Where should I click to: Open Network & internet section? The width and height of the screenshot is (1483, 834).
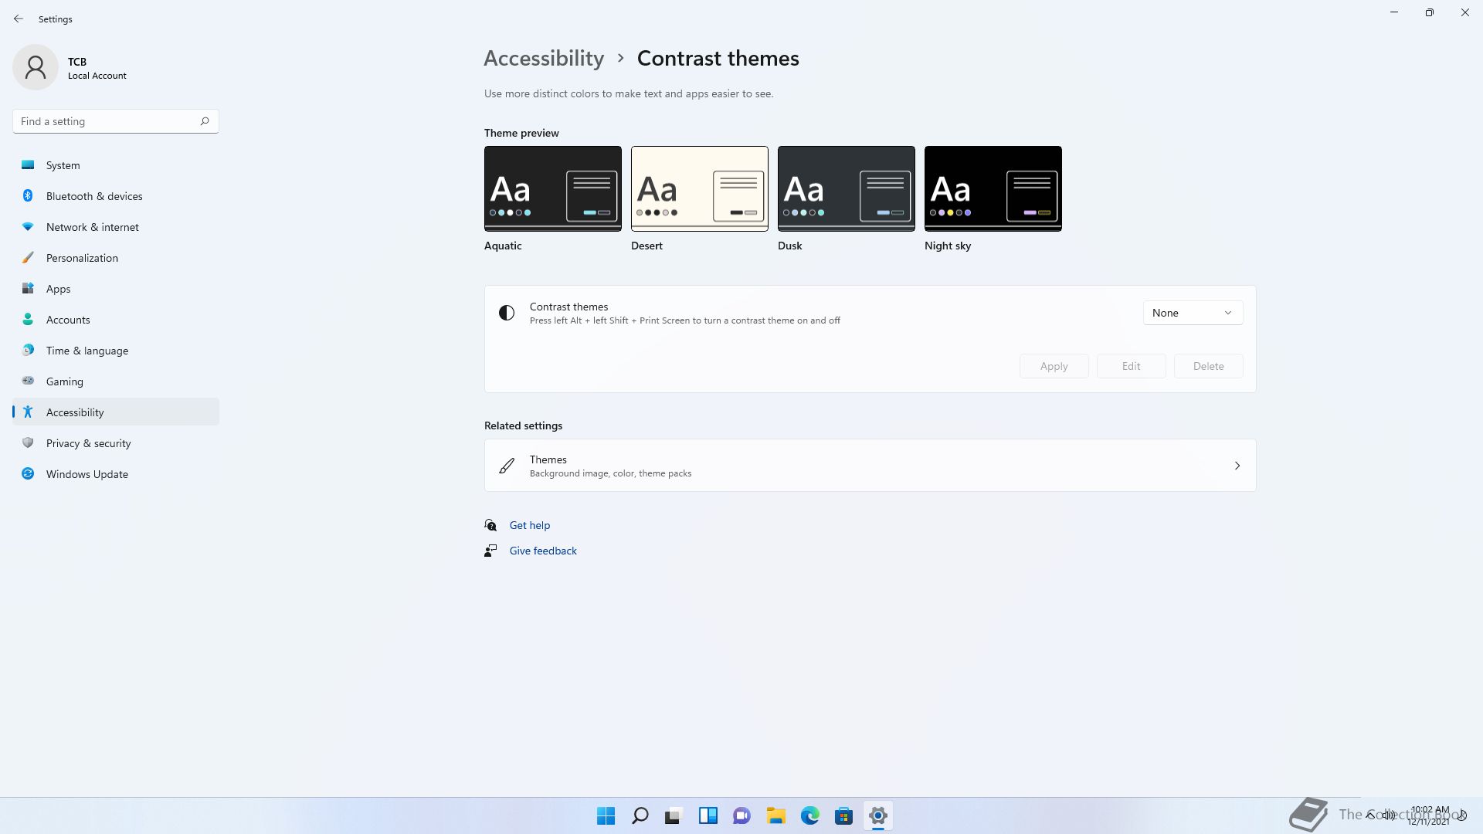92,227
